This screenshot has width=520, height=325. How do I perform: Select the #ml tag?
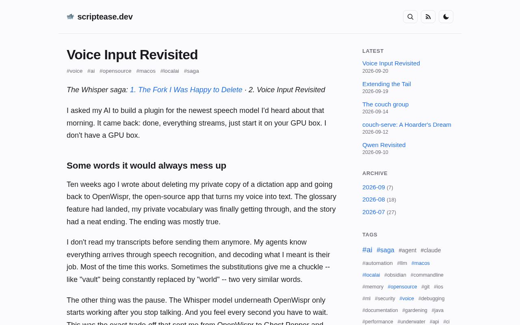tap(366, 299)
